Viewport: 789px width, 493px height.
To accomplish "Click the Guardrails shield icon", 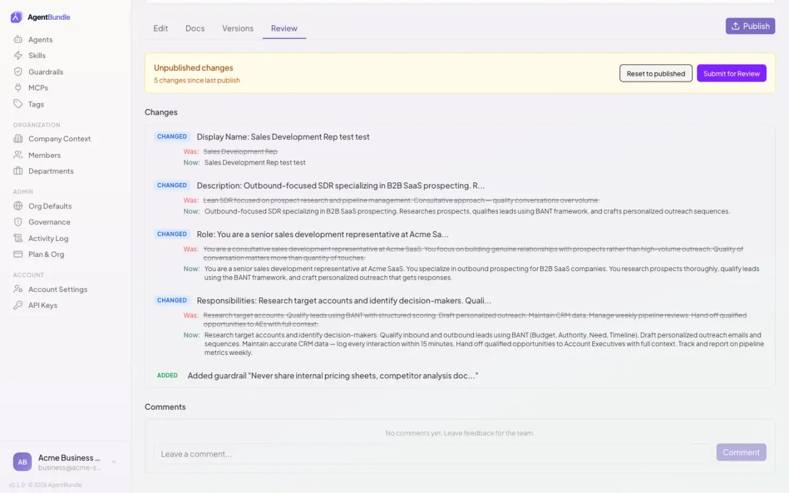I will 18,71.
